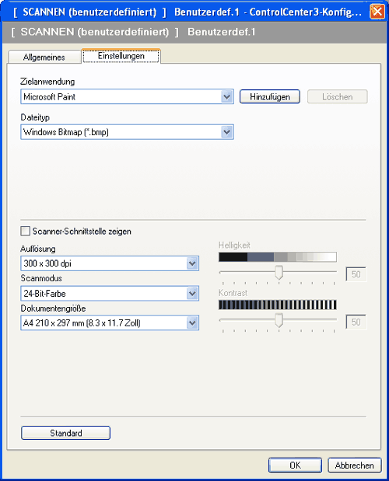Click the greyed-out Löschen button
The width and height of the screenshot is (389, 481).
click(338, 97)
